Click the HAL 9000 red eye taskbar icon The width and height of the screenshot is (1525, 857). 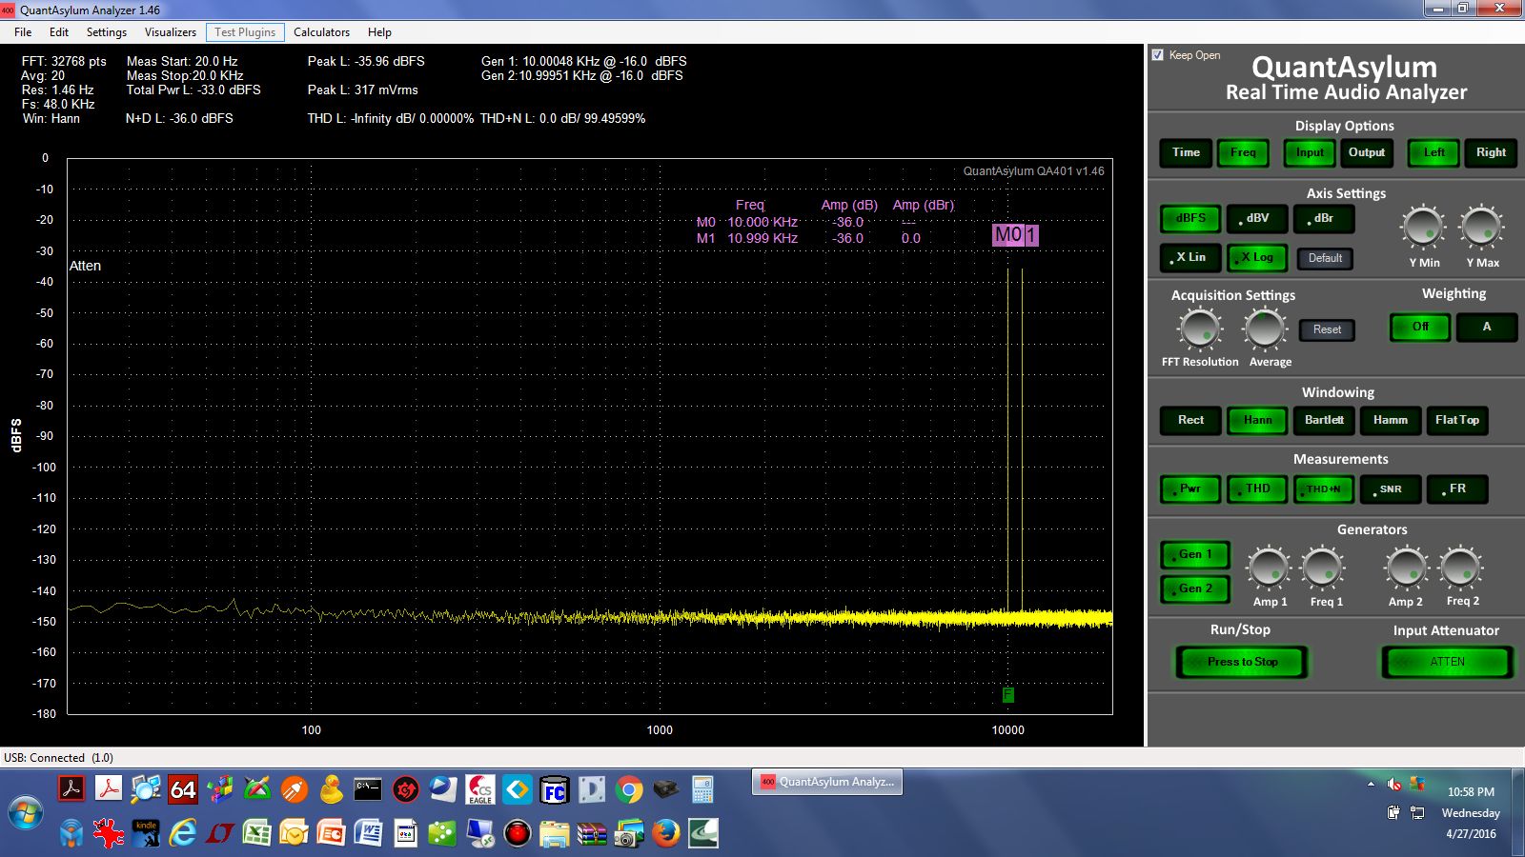pos(517,833)
